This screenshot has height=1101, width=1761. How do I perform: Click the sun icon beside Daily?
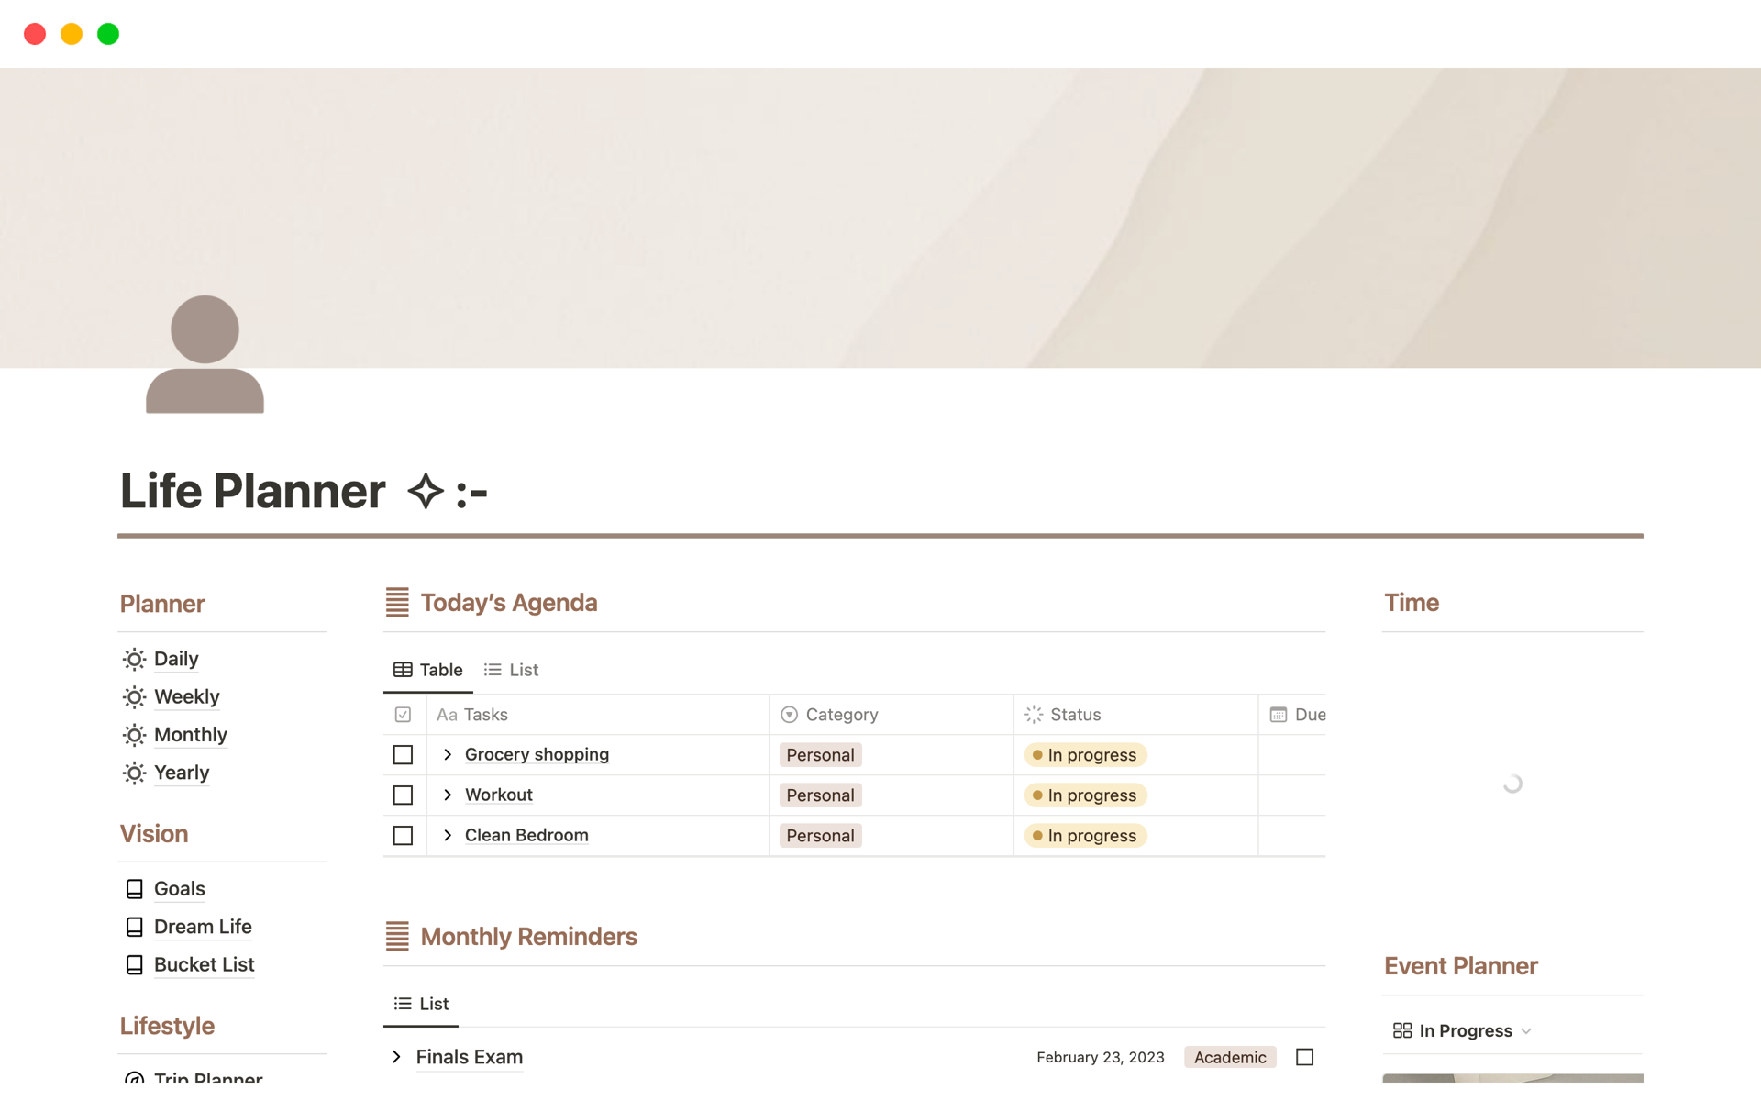[x=134, y=659]
